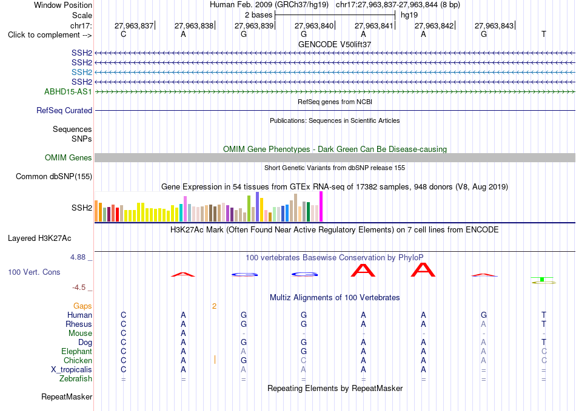
Task: Click the T in the Dog alignment row
Action: 544,343
